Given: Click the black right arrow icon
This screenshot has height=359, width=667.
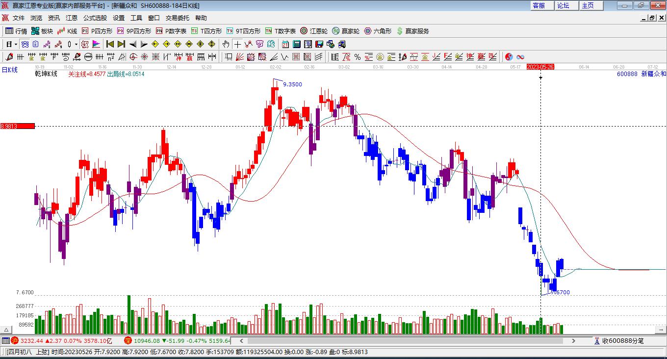Looking at the screenshot, I should [144, 44].
